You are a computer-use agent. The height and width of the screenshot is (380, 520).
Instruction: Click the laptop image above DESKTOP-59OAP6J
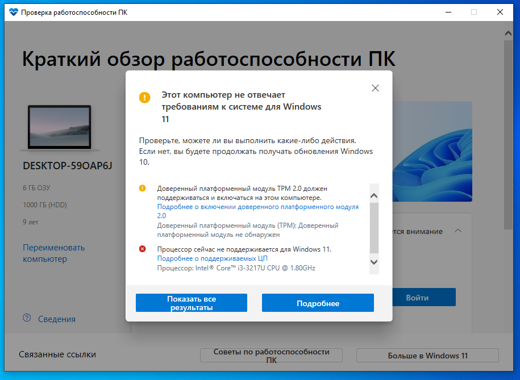pyautogui.click(x=59, y=127)
